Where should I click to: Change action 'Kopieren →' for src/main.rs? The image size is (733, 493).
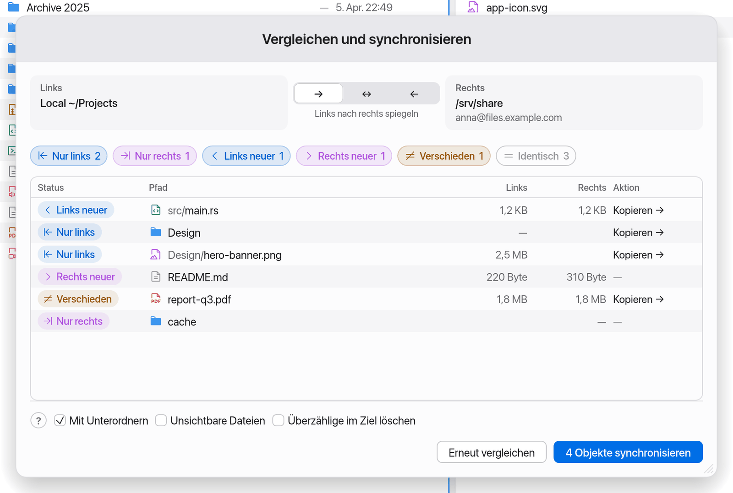[x=639, y=211]
